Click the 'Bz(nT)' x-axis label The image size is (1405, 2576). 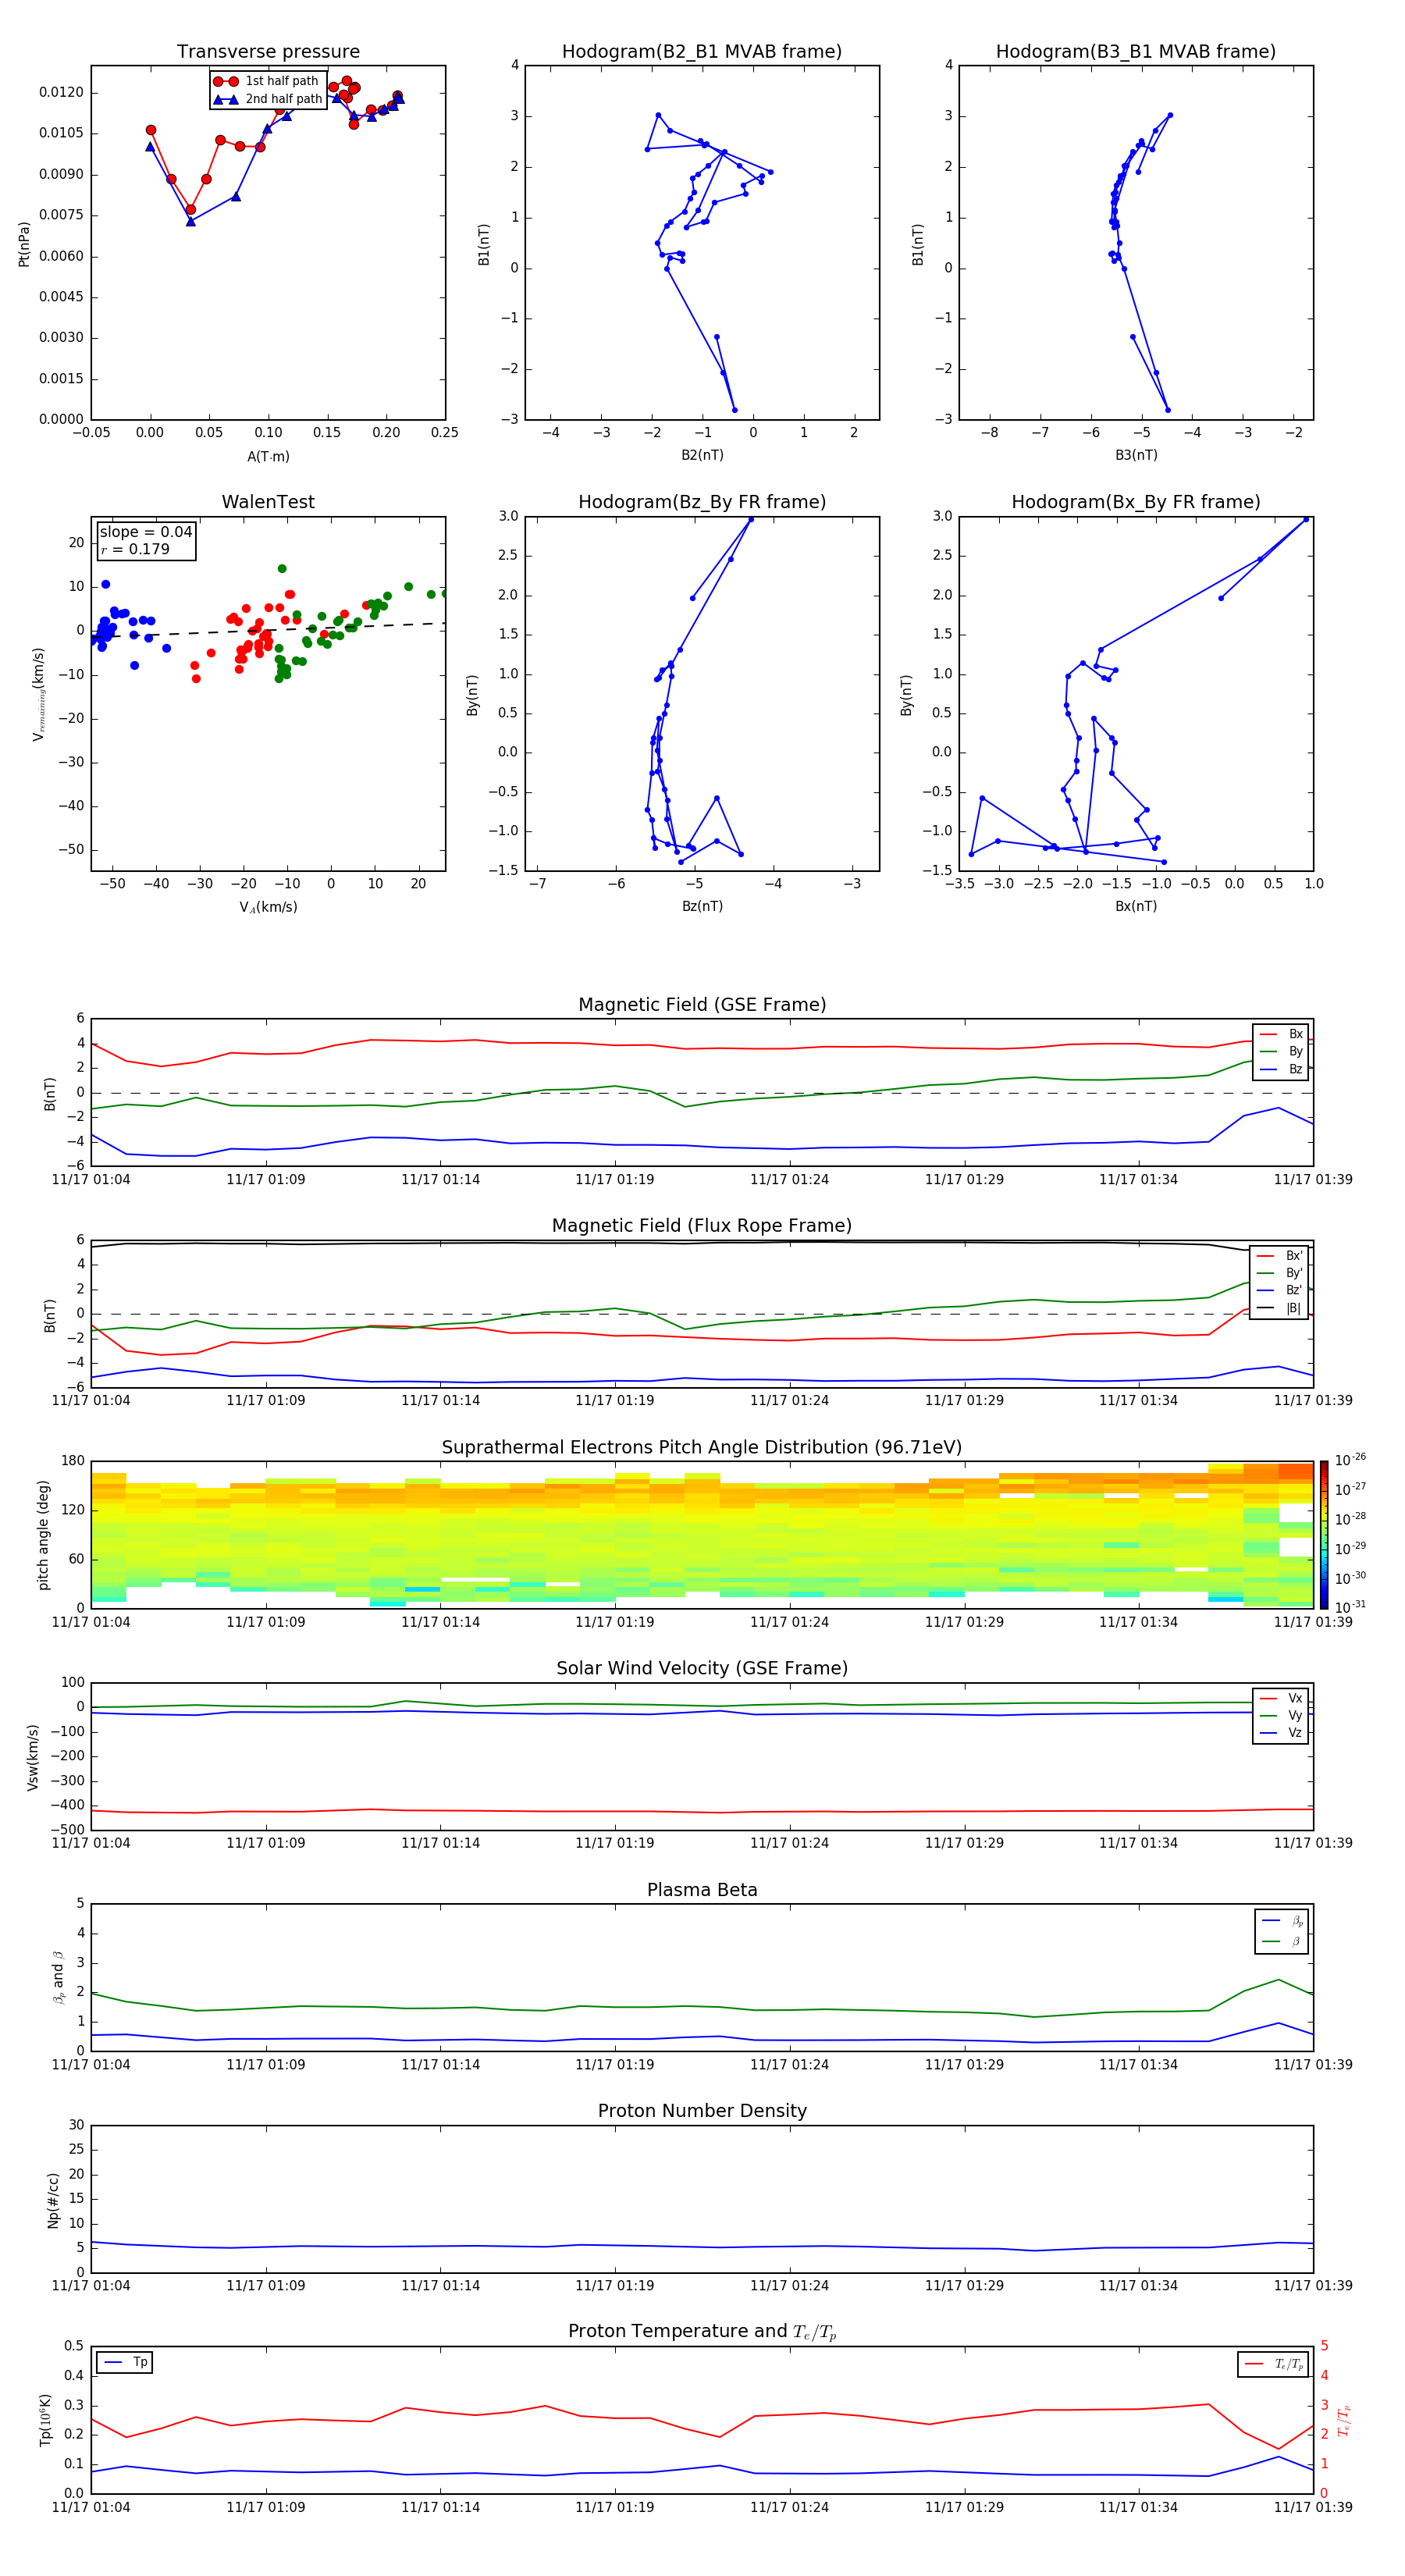[702, 906]
